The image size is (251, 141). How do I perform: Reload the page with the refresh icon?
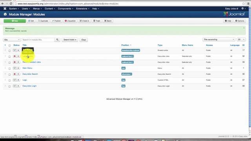pyautogui.click(x=11, y=4)
